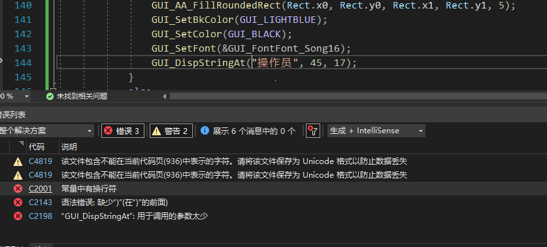Click the red error icon for C2001
Viewport: 547px width, 247px height.
click(x=18, y=189)
